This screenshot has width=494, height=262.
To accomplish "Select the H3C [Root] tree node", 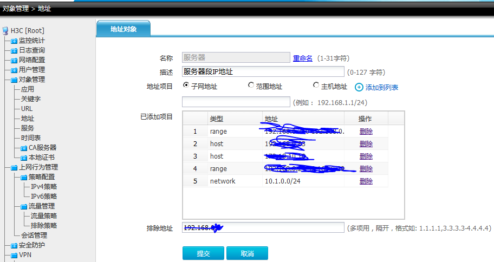I will click(x=28, y=31).
